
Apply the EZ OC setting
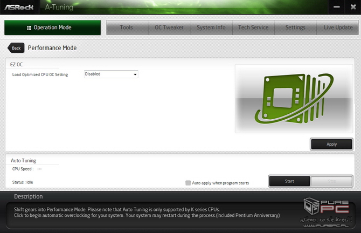click(x=331, y=144)
